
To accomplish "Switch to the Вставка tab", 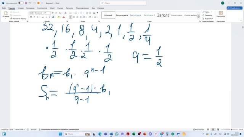I will [x=21, y=8].
